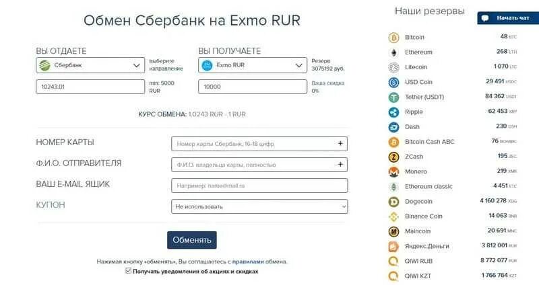Click the Обменять button
Viewport: 539px width, 285px height.
pyautogui.click(x=192, y=240)
